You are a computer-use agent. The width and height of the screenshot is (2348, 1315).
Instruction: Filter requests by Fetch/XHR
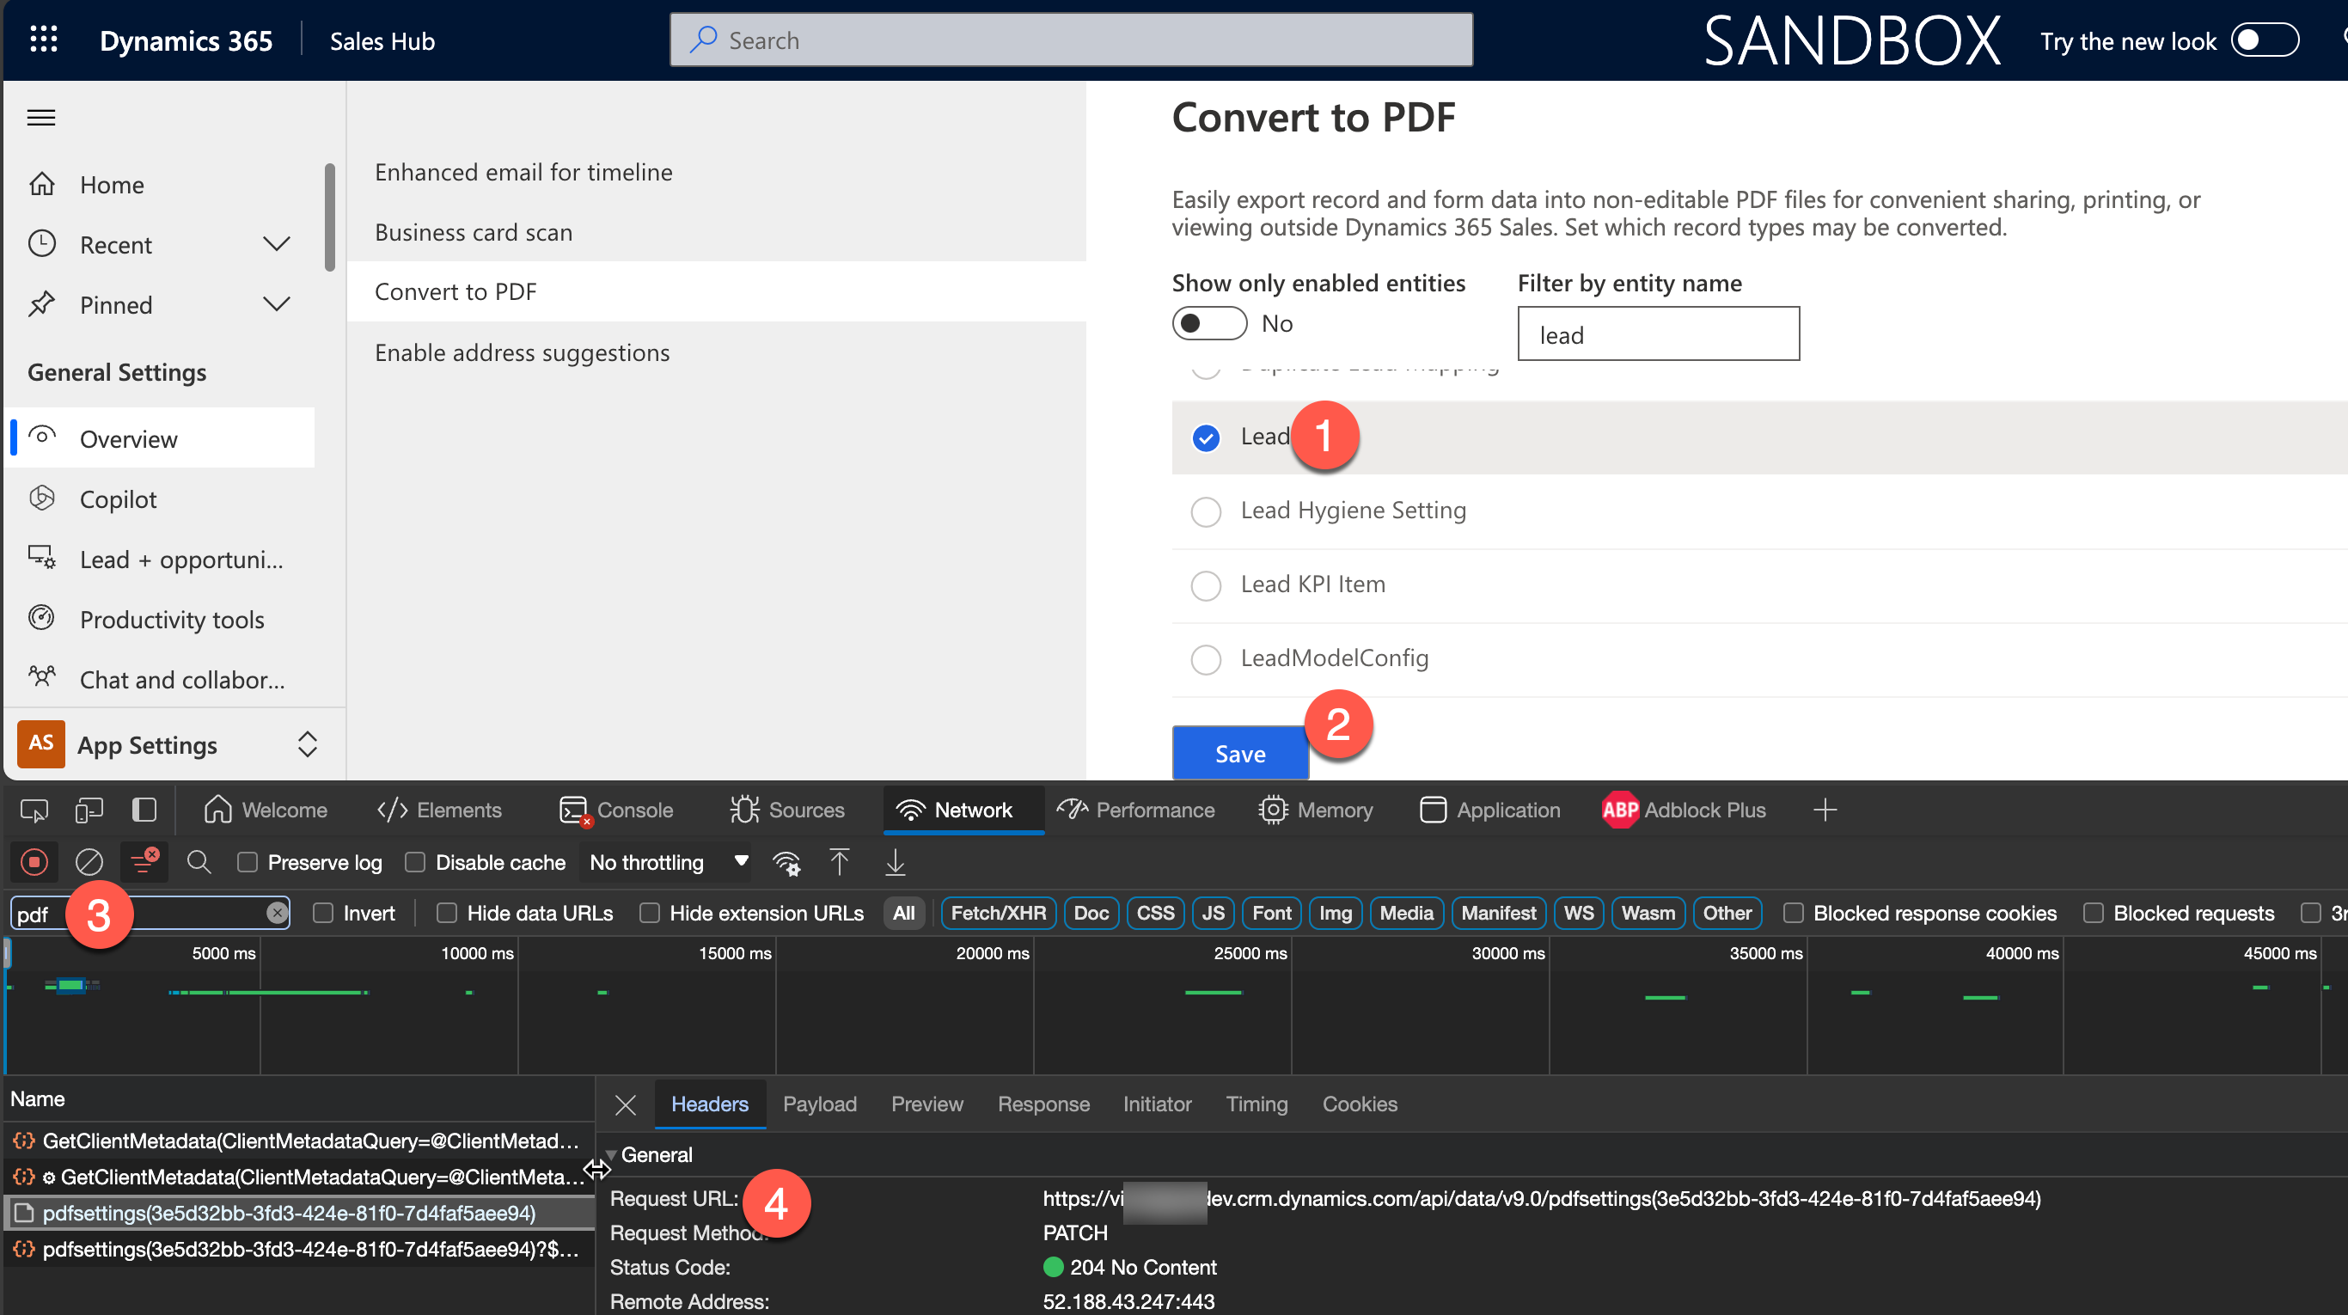tap(998, 913)
